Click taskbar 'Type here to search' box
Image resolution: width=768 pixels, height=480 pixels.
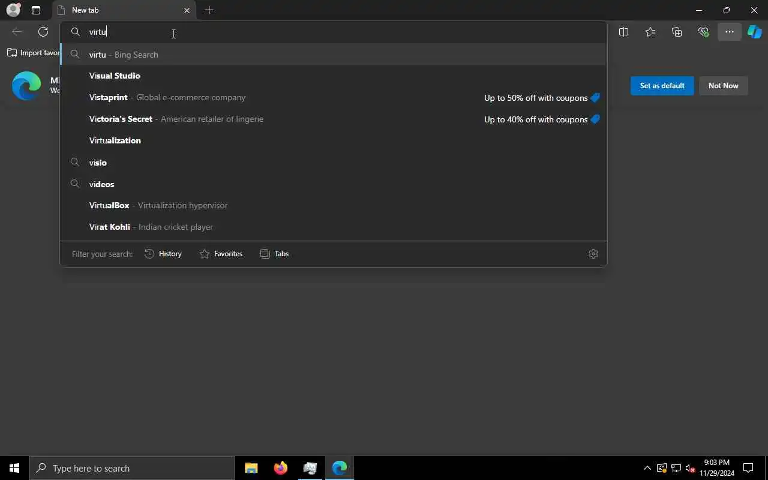click(x=132, y=468)
